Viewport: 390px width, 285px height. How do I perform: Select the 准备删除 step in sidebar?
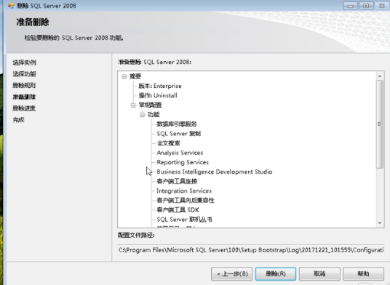(24, 97)
